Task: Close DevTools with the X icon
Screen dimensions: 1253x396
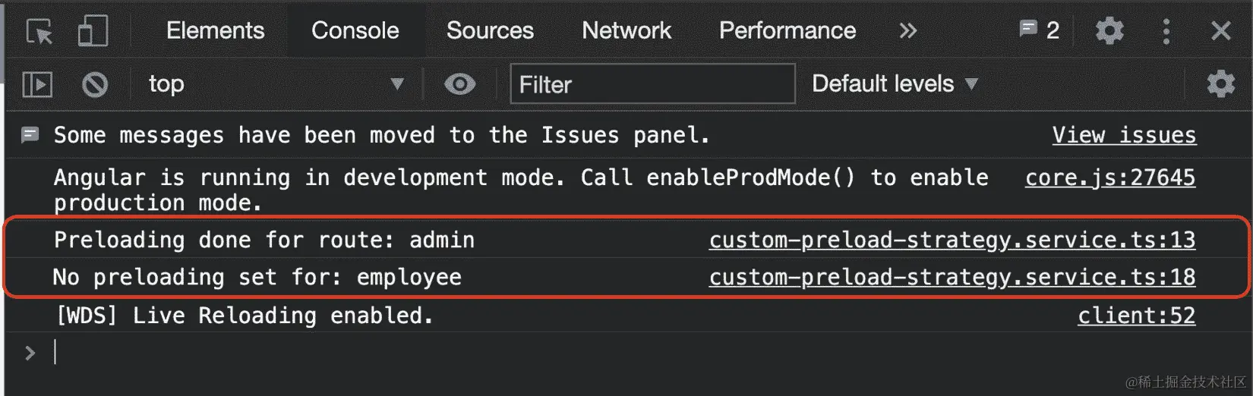Action: coord(1220,31)
